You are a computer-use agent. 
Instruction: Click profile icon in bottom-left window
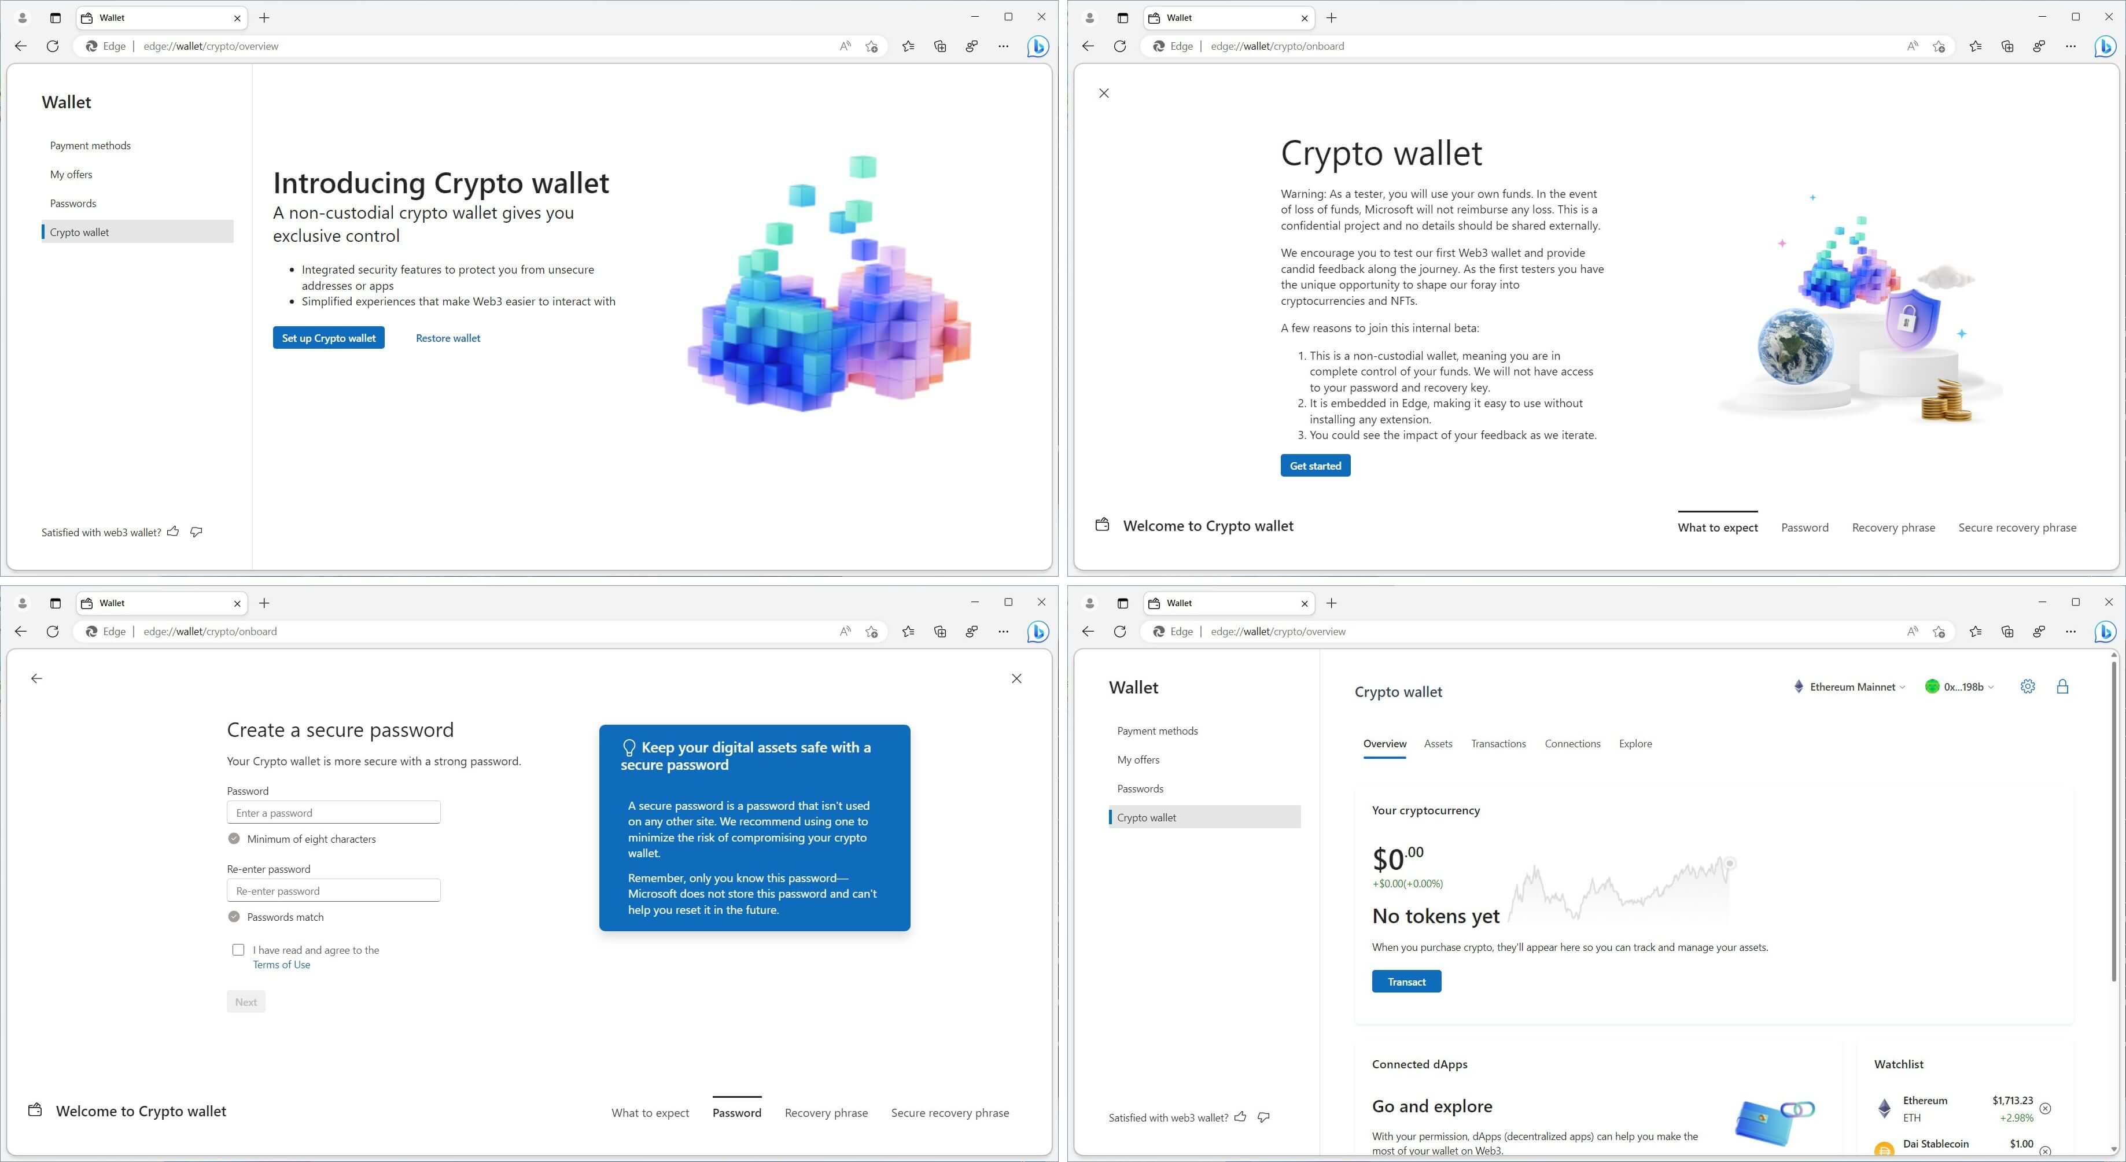click(x=23, y=603)
